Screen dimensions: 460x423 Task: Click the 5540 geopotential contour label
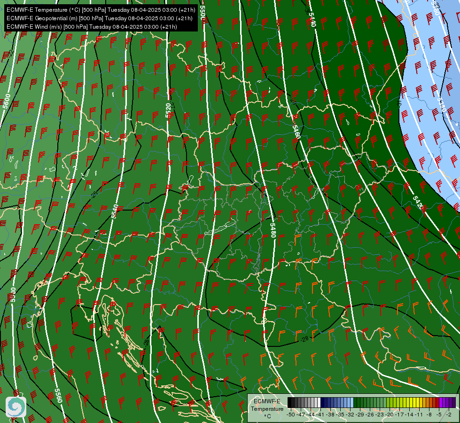[x=115, y=211]
